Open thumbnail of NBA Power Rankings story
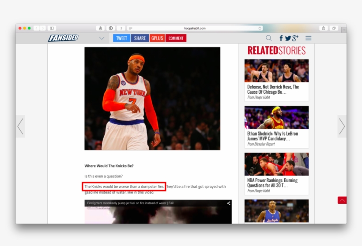Image resolution: width=362 pixels, height=246 pixels. tap(277, 164)
